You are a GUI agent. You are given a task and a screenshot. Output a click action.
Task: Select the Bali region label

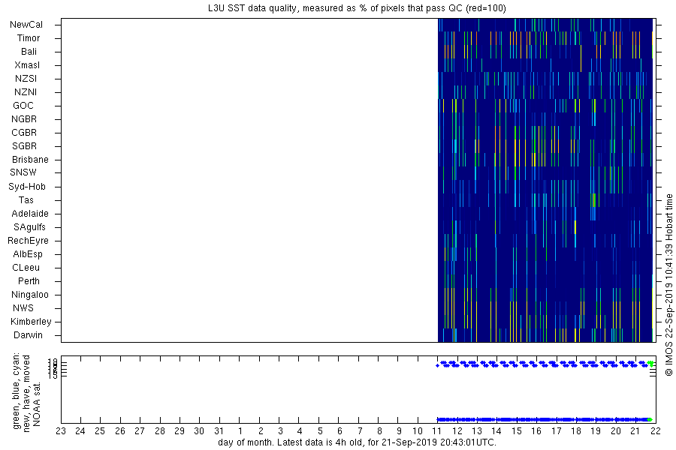click(x=29, y=52)
